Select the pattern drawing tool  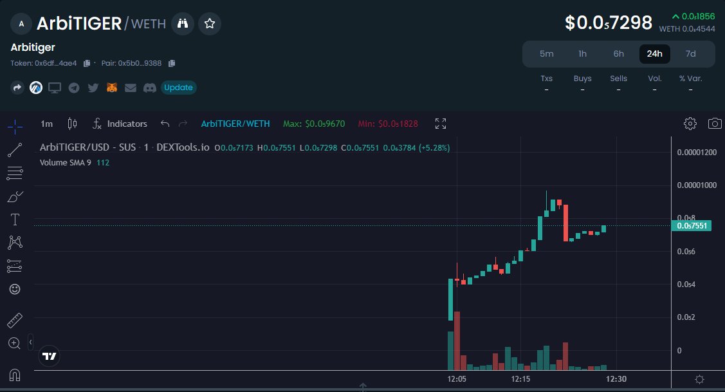pos(15,243)
